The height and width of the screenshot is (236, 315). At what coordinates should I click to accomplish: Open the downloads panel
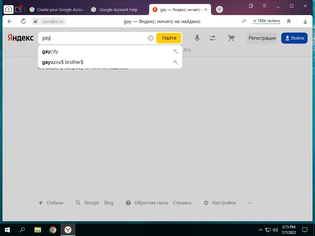click(x=305, y=21)
